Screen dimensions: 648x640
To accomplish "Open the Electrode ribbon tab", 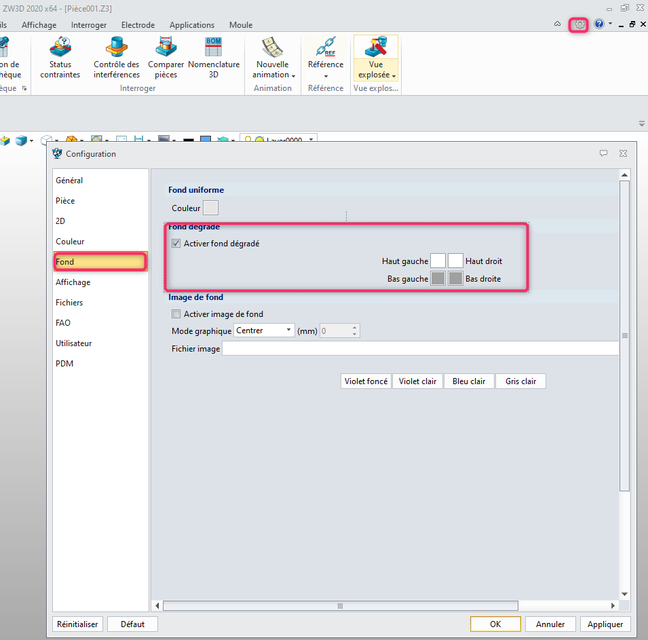I will [138, 25].
